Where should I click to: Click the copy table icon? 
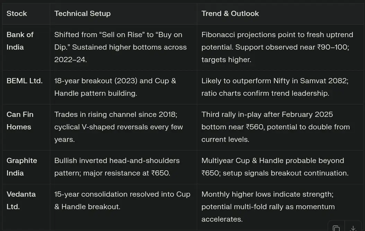pyautogui.click(x=336, y=228)
